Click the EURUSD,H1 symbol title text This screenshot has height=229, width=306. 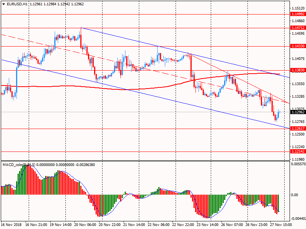(17, 4)
